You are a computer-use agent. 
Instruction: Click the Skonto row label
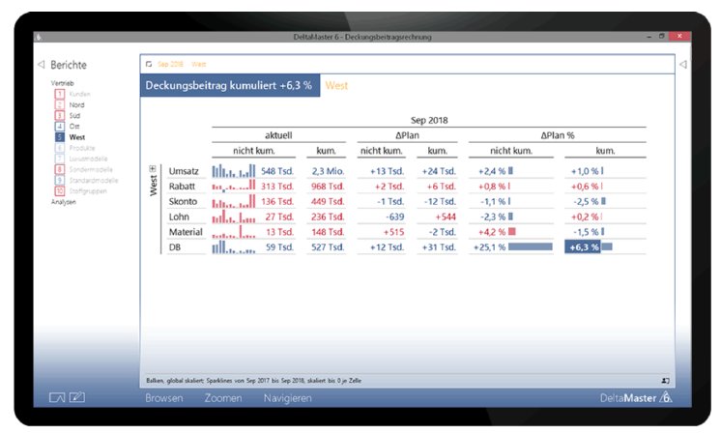183,201
